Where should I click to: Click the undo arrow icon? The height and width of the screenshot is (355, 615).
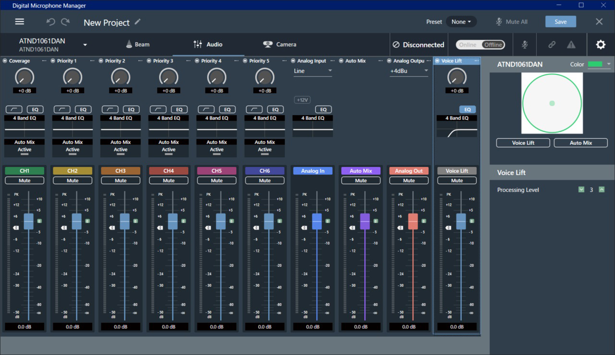pyautogui.click(x=50, y=22)
